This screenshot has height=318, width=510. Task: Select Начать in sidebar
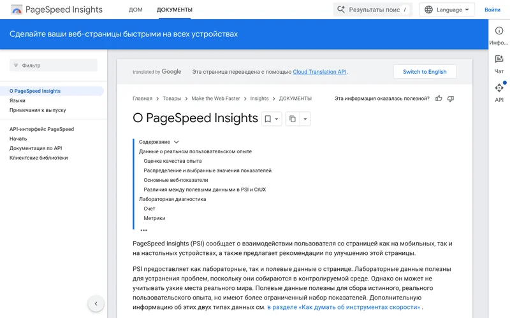coord(18,139)
